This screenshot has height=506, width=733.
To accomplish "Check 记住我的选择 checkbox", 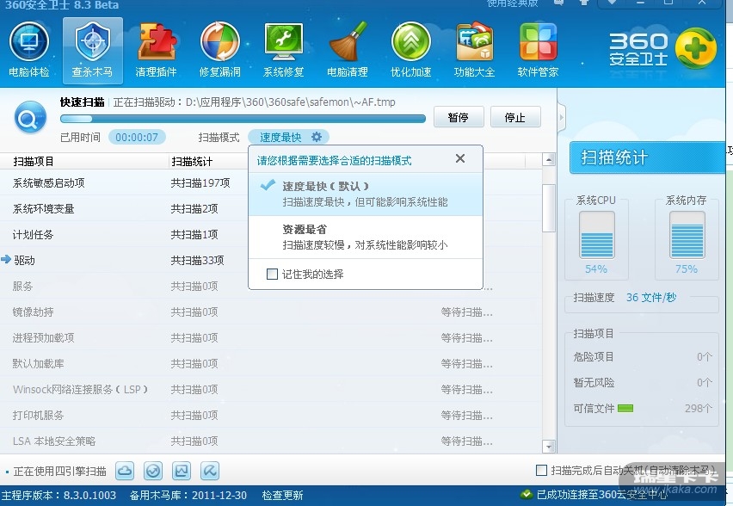I will pos(272,274).
